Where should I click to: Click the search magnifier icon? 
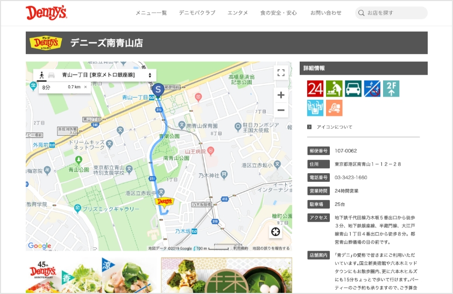coord(361,13)
